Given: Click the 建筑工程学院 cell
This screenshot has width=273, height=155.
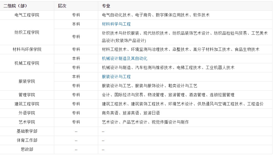Looking at the screenshot, I should [x=27, y=104].
